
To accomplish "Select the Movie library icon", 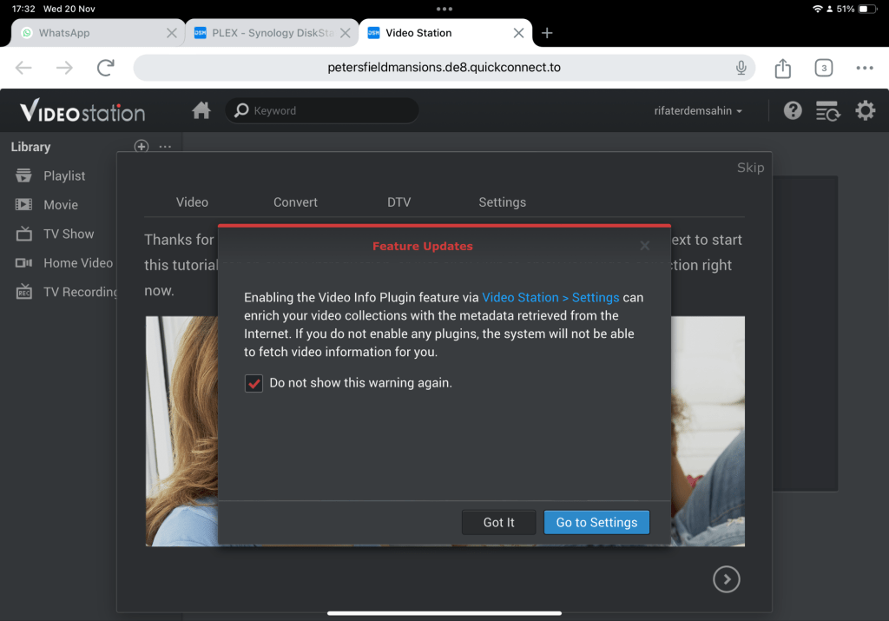I will click(23, 205).
